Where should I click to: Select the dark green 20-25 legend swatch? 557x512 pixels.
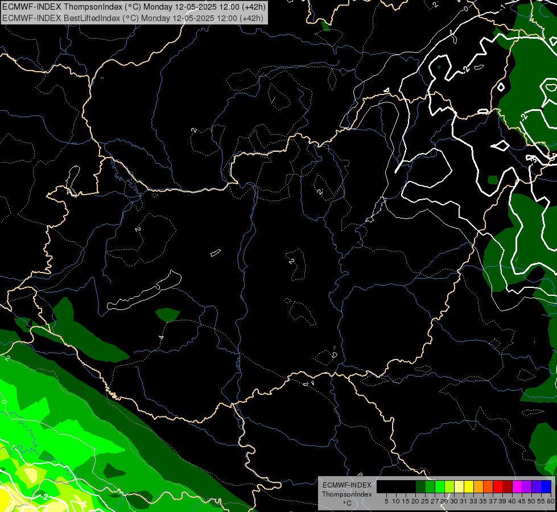pyautogui.click(x=420, y=486)
